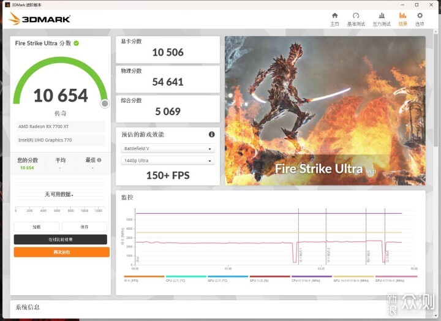Click the 综合分数 value 5 069

click(x=168, y=111)
